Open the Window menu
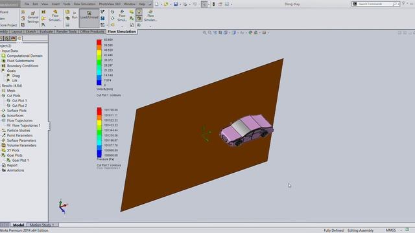Viewport: 415px width, 233px height. [x=130, y=4]
